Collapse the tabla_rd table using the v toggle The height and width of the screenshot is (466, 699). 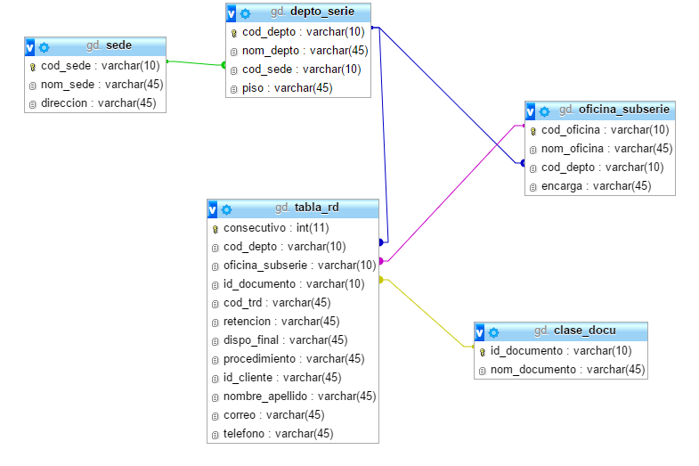[213, 209]
